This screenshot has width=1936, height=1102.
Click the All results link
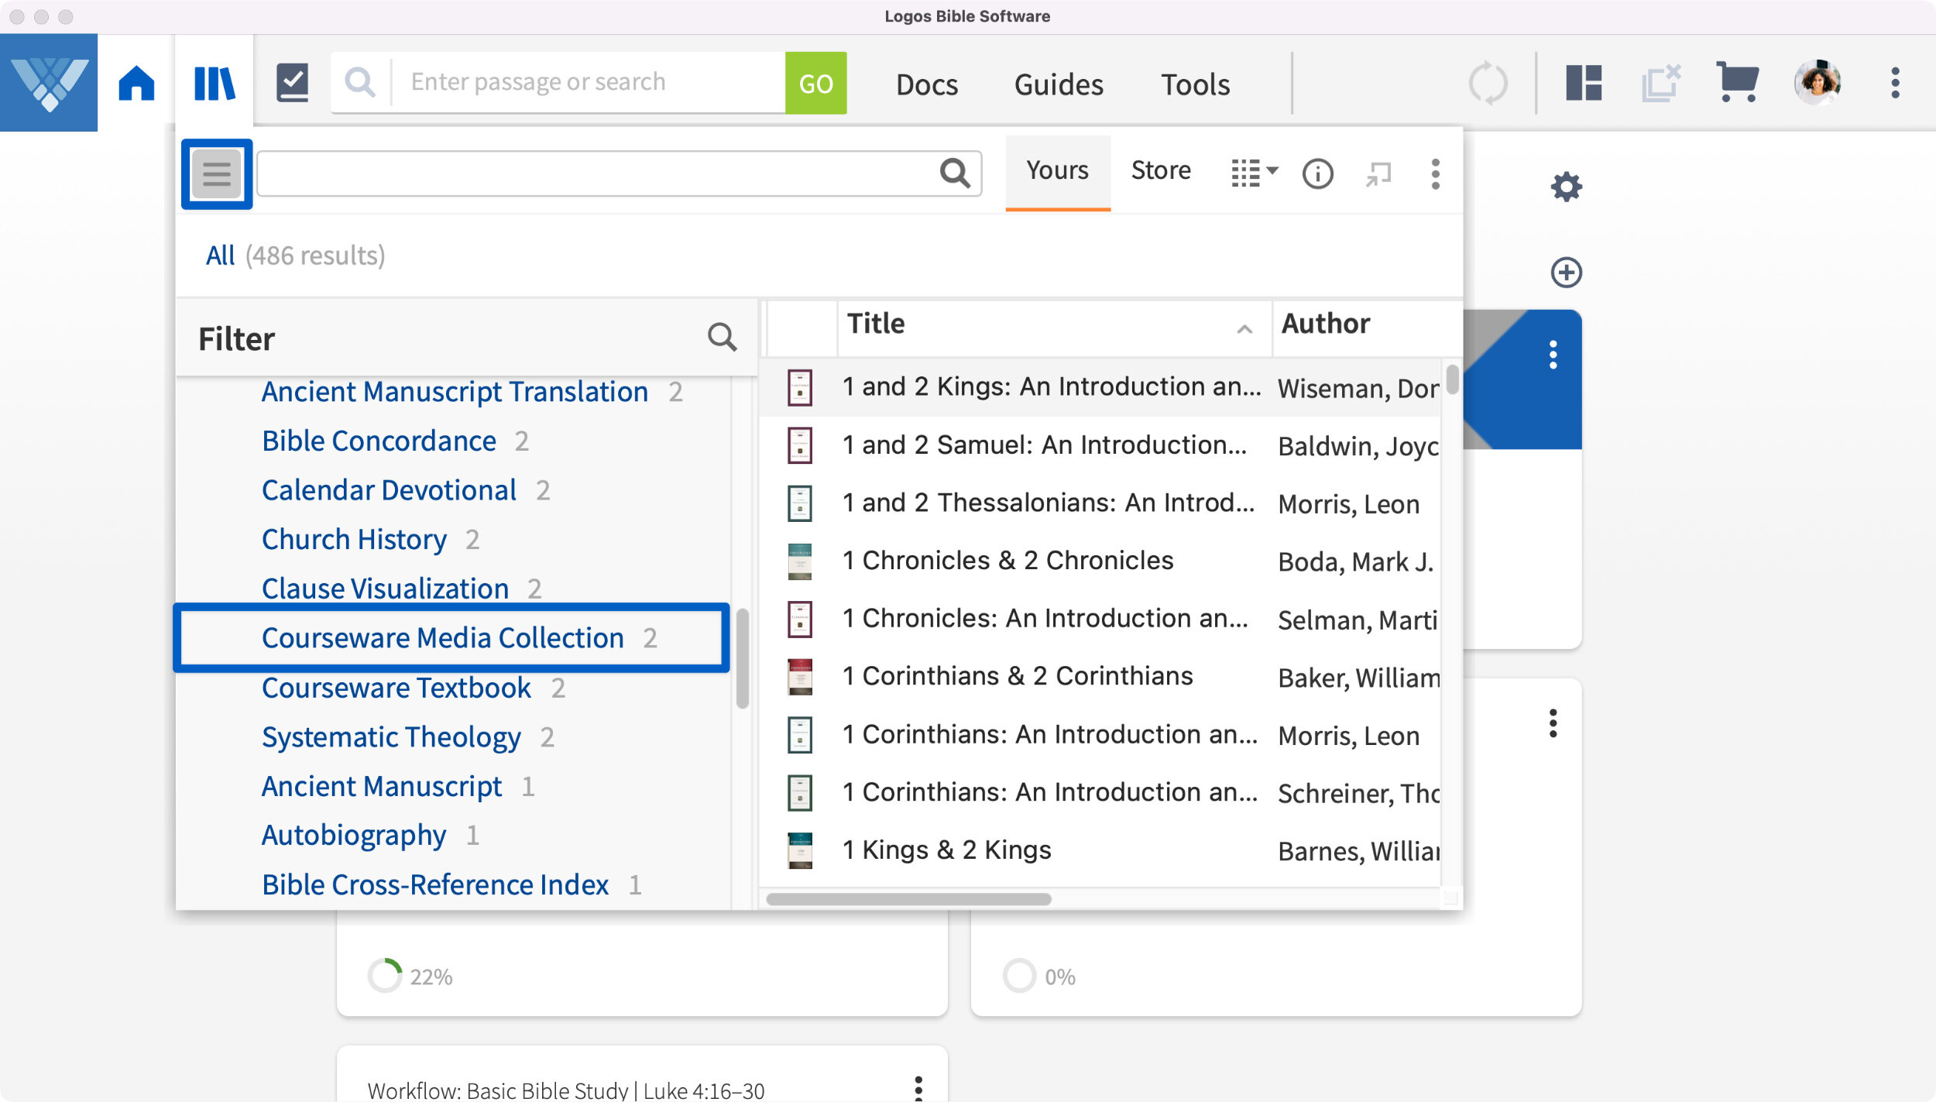pyautogui.click(x=220, y=256)
